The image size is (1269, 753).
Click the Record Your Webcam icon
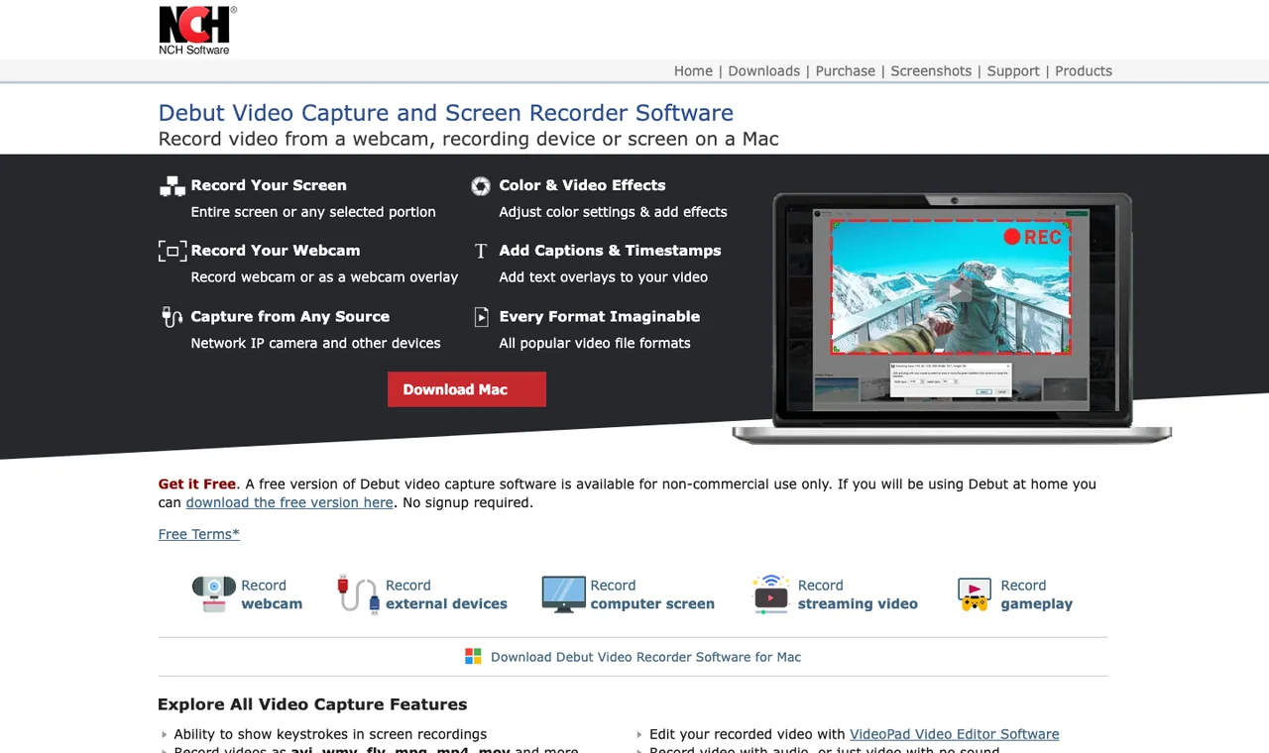point(173,251)
